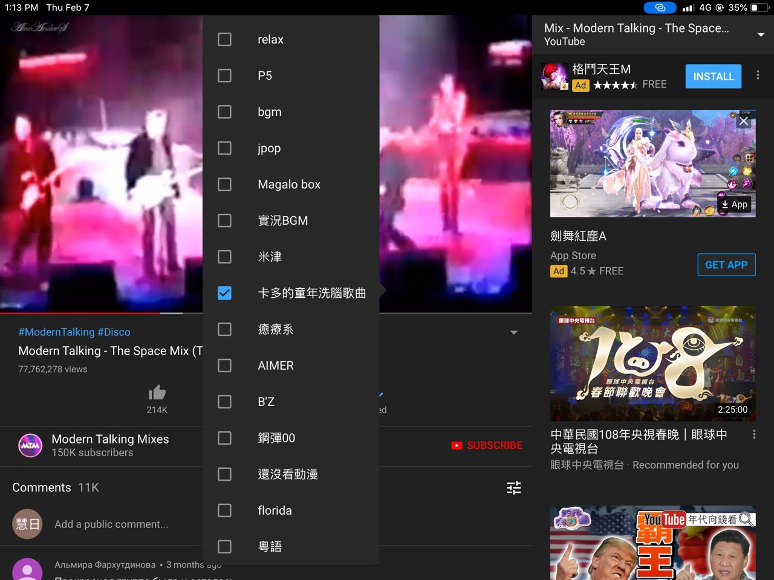This screenshot has width=774, height=580.
Task: Open the 中華民國108年央視春晚 video title
Action: [x=639, y=442]
